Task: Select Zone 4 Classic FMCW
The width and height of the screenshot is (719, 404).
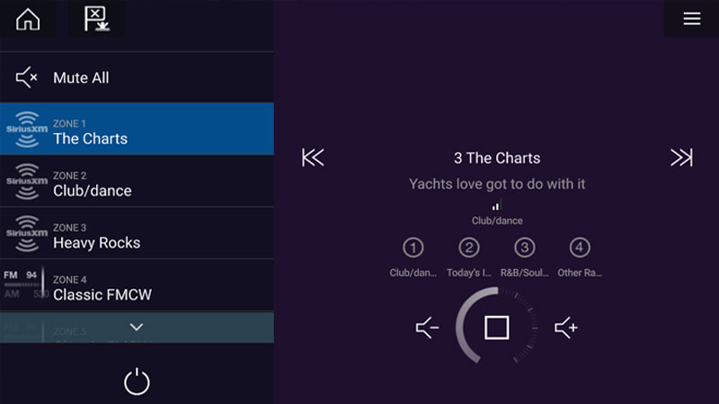Action: click(x=137, y=286)
